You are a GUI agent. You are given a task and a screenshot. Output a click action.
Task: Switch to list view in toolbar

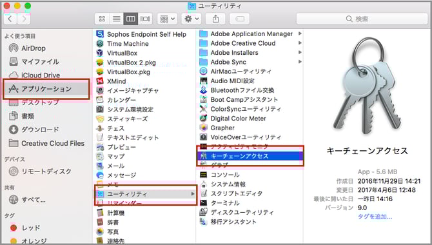[116, 19]
